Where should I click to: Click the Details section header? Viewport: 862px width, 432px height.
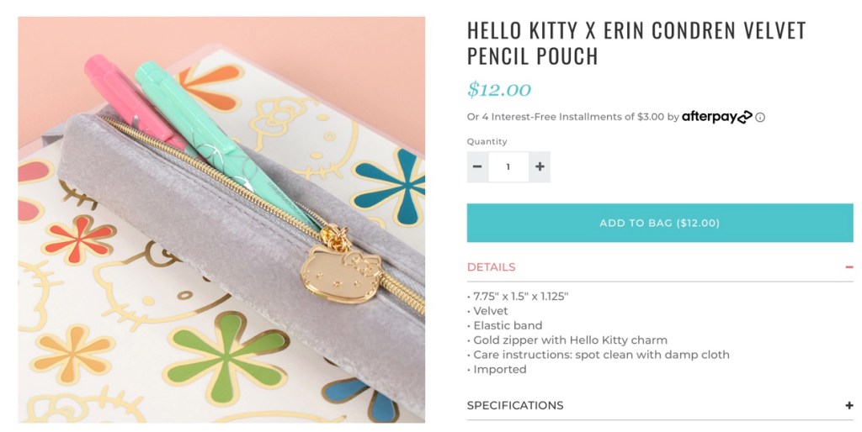492,267
